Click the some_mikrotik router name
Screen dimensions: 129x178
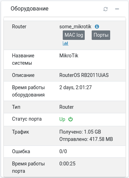pyautogui.click(x=75, y=27)
